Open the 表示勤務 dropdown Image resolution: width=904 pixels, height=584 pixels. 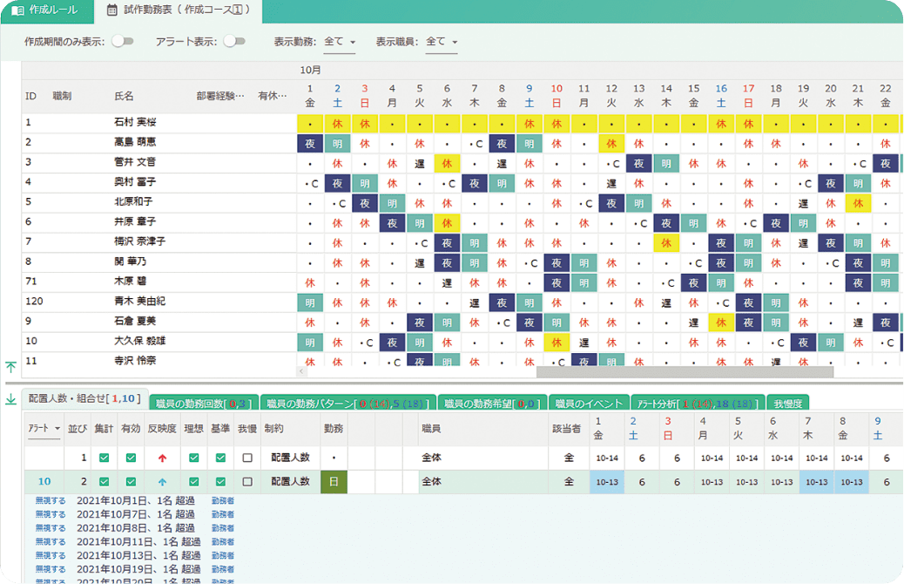click(339, 42)
